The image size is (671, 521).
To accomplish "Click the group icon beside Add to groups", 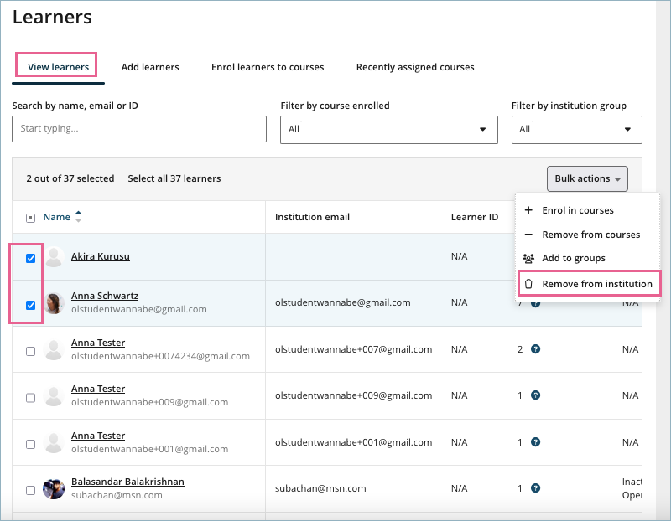I will coord(528,259).
